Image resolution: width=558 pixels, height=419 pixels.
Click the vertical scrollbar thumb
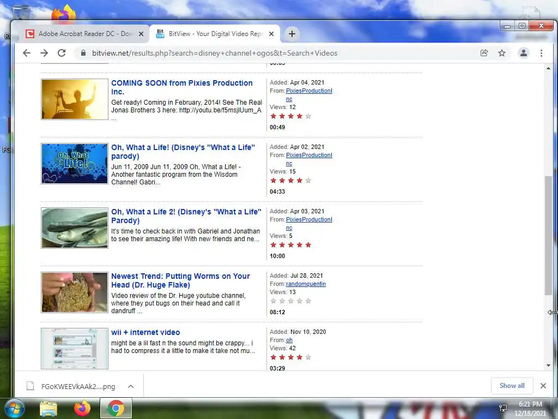pyautogui.click(x=548, y=236)
